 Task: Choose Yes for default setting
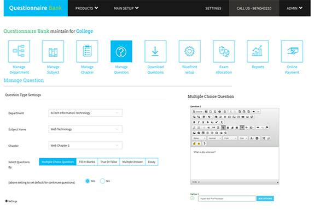tap(88, 181)
